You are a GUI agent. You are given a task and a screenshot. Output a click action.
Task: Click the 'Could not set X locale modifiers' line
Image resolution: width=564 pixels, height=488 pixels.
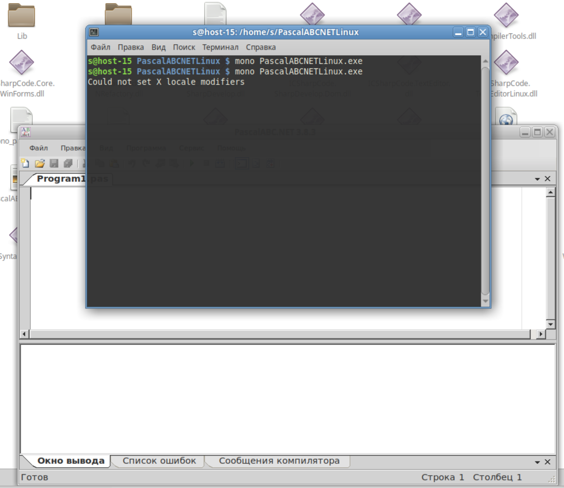coord(166,82)
